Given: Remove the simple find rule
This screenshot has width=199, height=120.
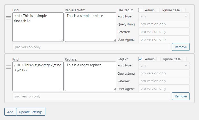Looking at the screenshot, I should (181, 47).
